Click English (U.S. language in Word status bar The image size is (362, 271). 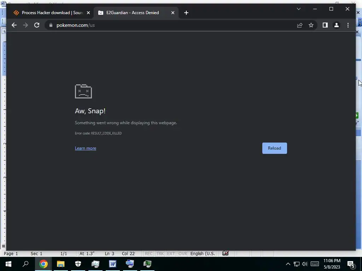(x=203, y=253)
